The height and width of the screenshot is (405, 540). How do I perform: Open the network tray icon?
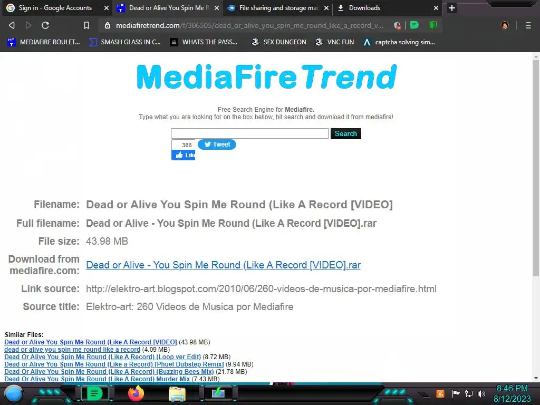[x=469, y=393]
